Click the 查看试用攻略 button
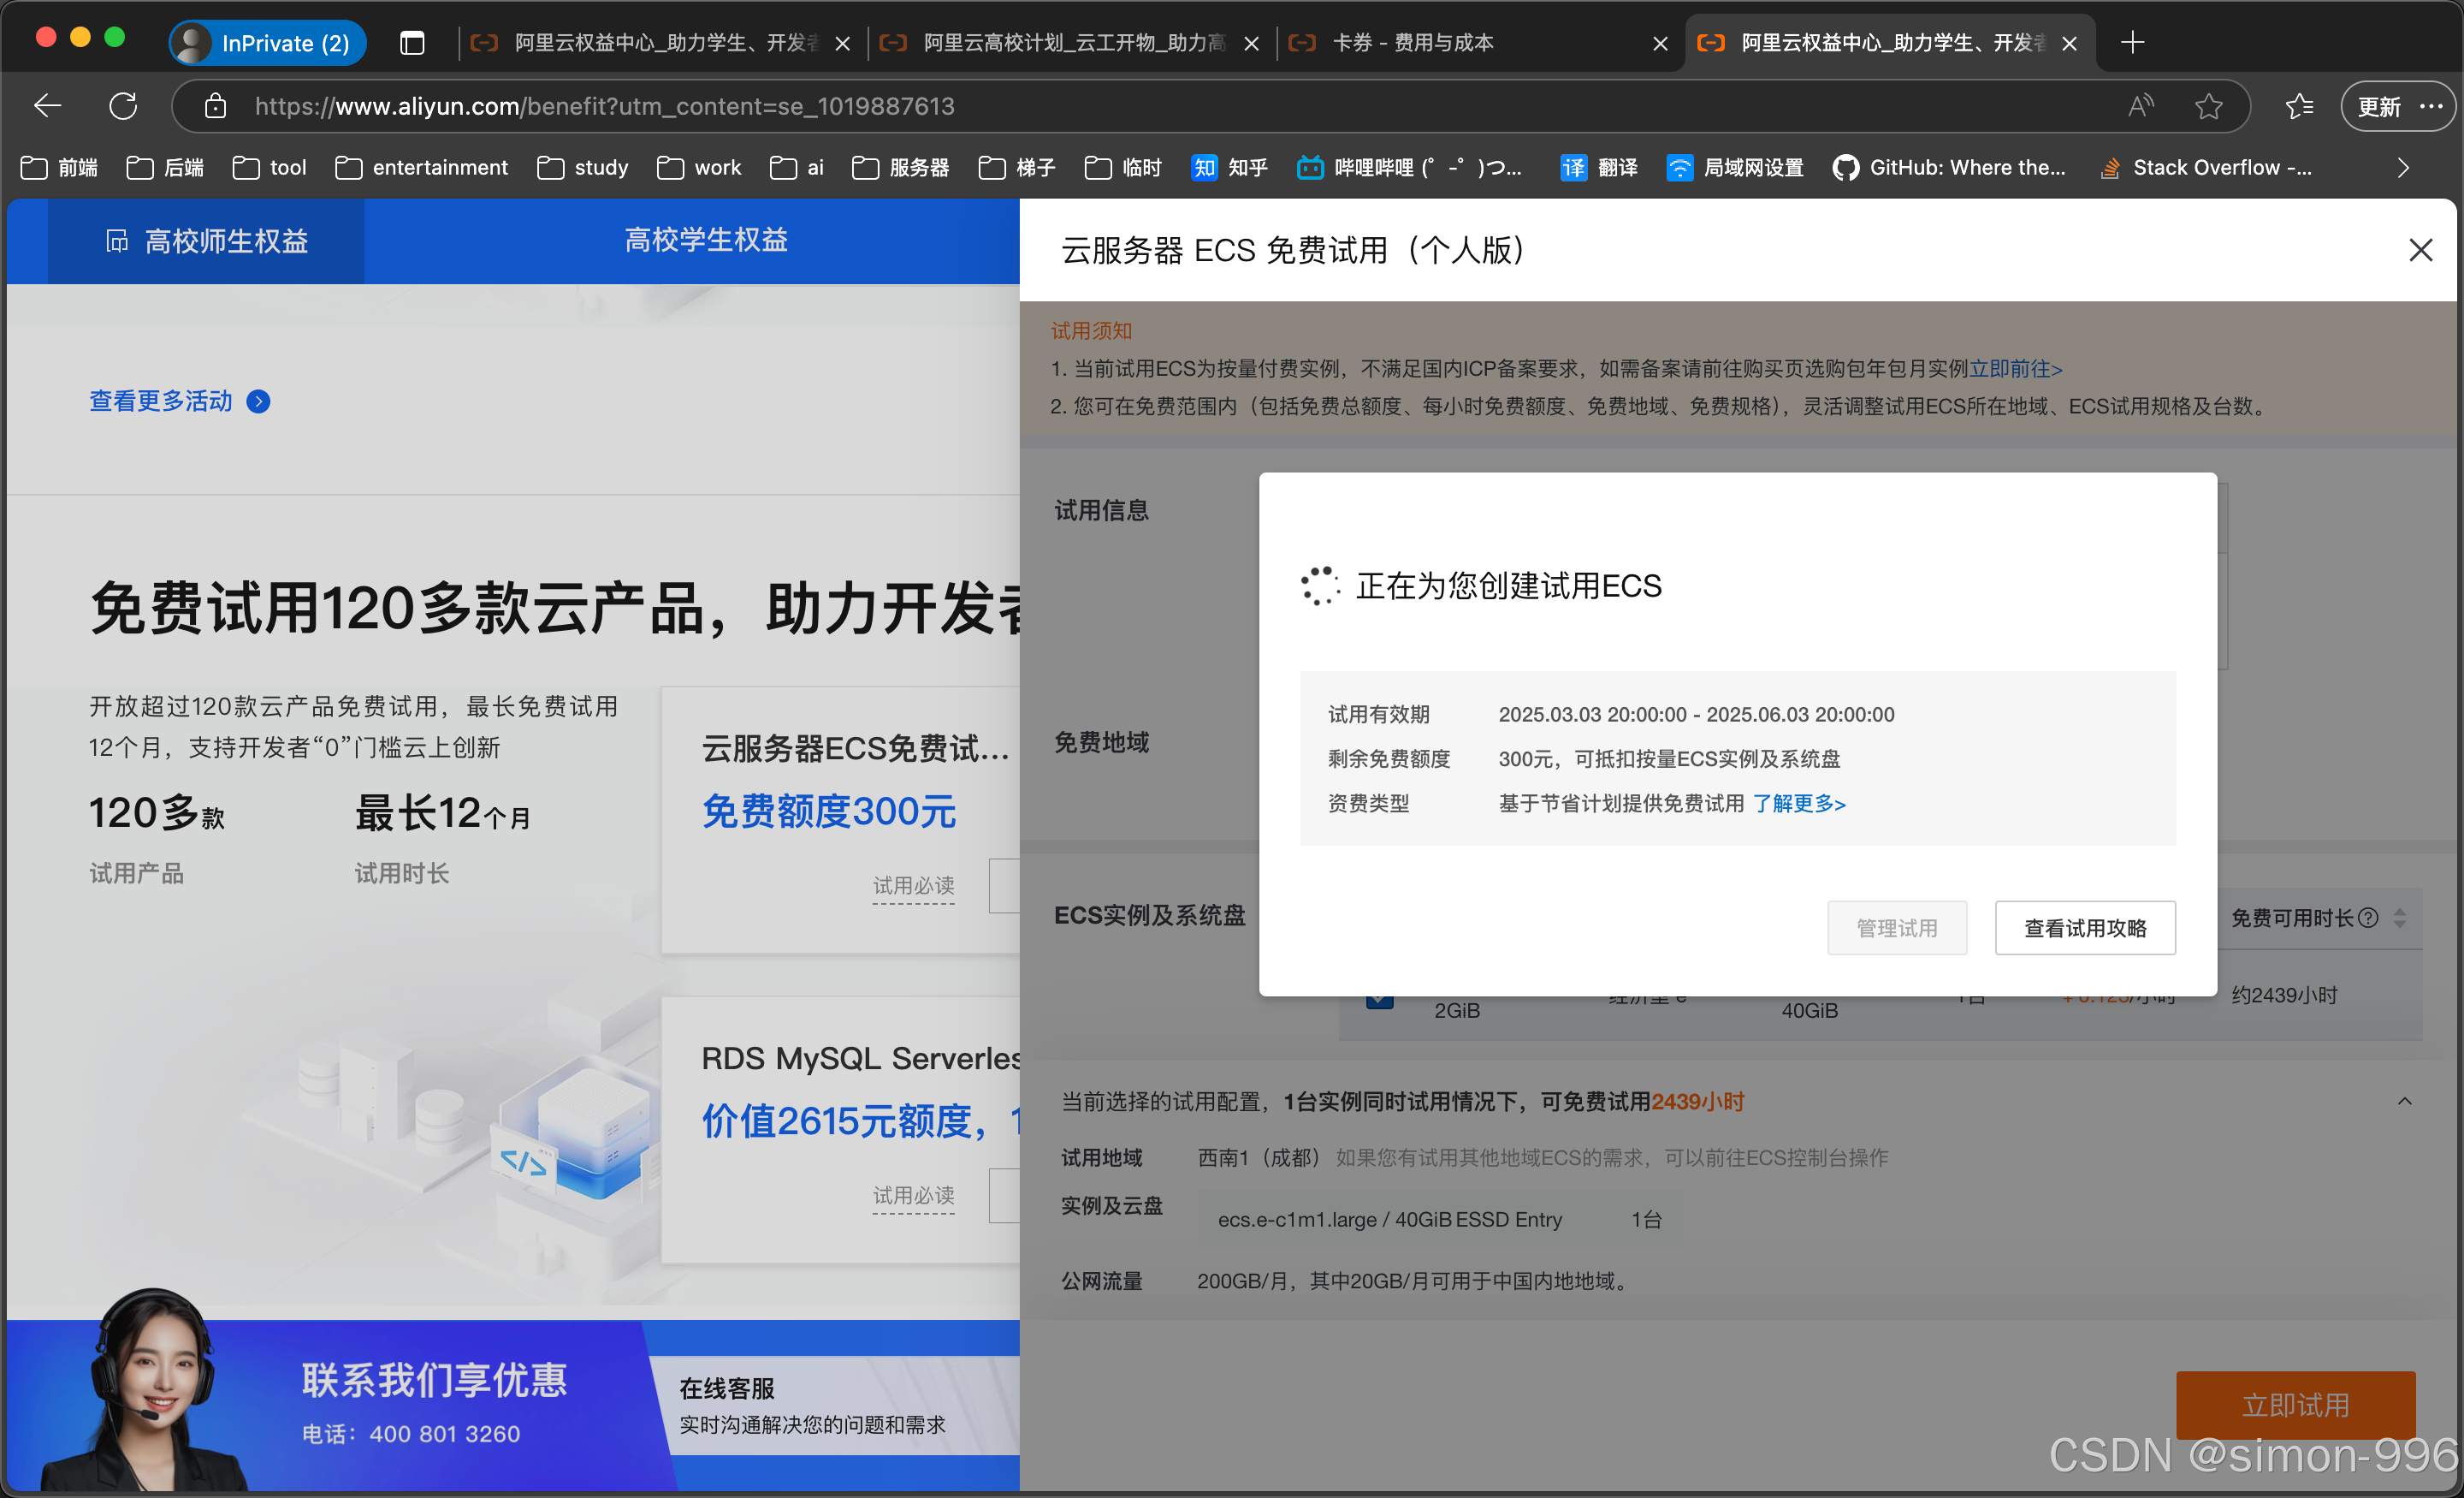 pos(2085,928)
